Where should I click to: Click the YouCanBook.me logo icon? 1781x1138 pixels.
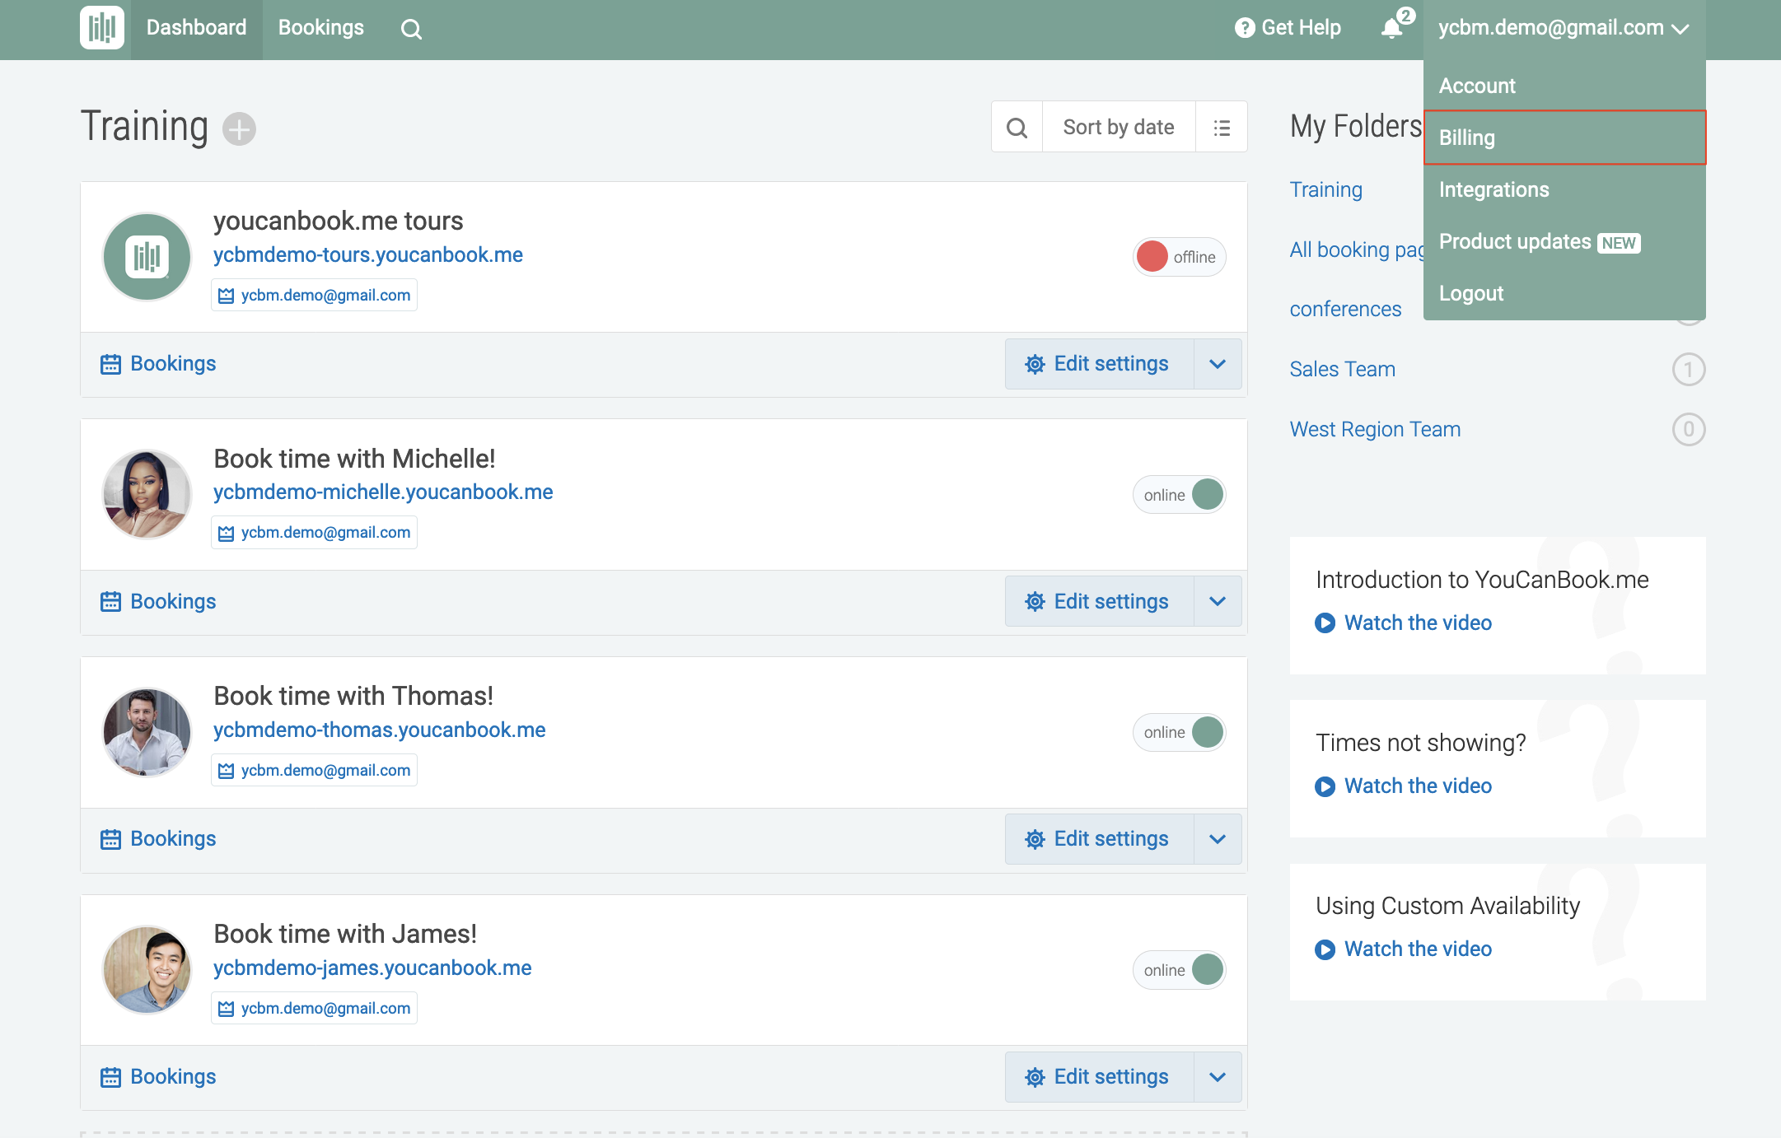102,28
